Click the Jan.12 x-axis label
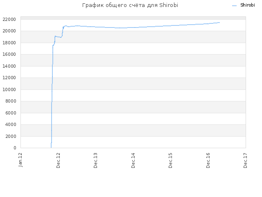Screen dimensions: 262x197 [20, 160]
